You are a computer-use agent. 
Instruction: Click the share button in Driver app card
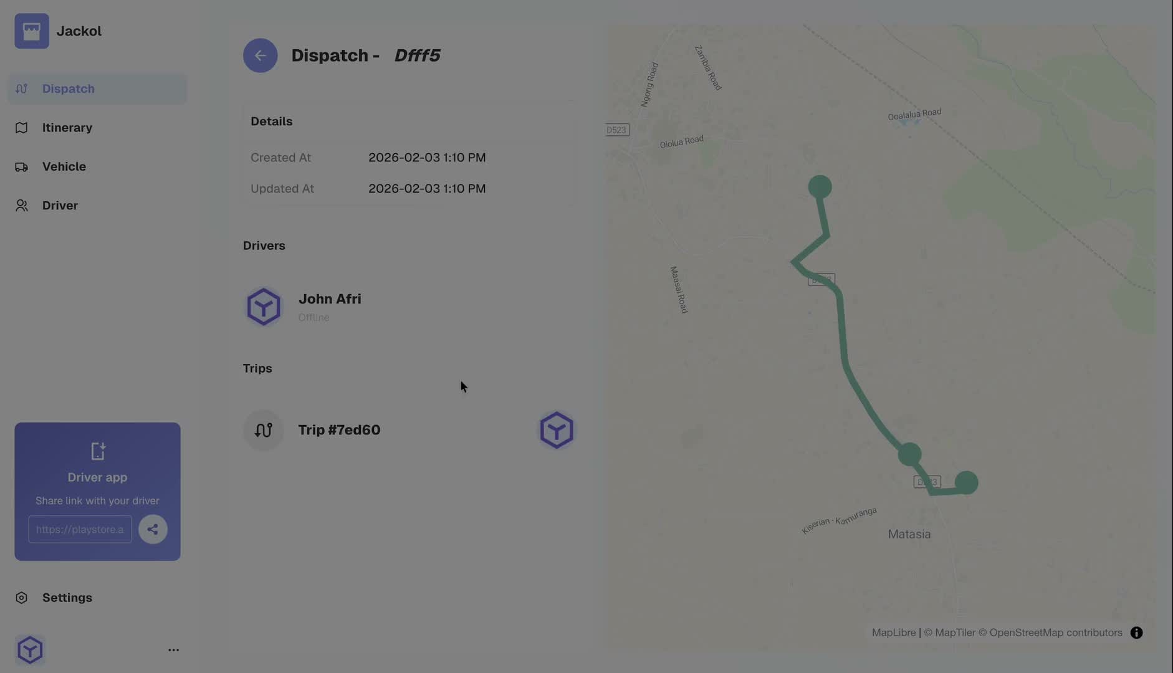pos(153,529)
